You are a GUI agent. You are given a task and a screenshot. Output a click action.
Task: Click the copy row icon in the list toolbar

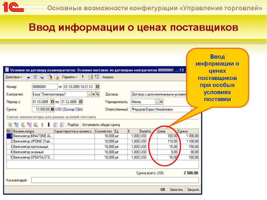point(22,124)
